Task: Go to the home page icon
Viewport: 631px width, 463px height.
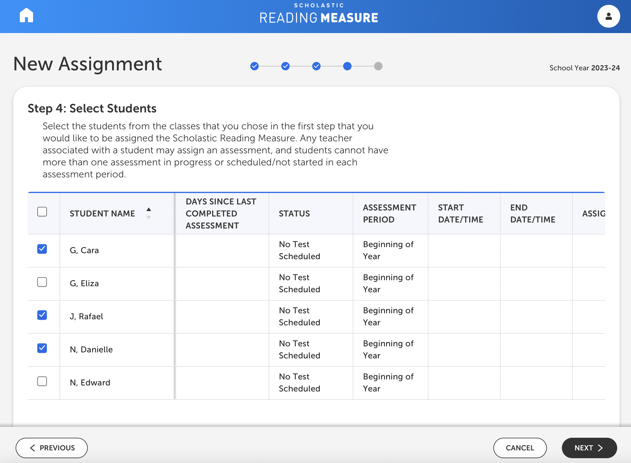Action: tap(26, 15)
